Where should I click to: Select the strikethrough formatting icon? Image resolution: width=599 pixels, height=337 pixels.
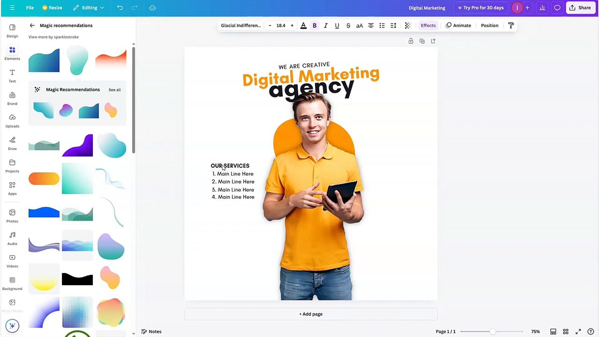(348, 25)
